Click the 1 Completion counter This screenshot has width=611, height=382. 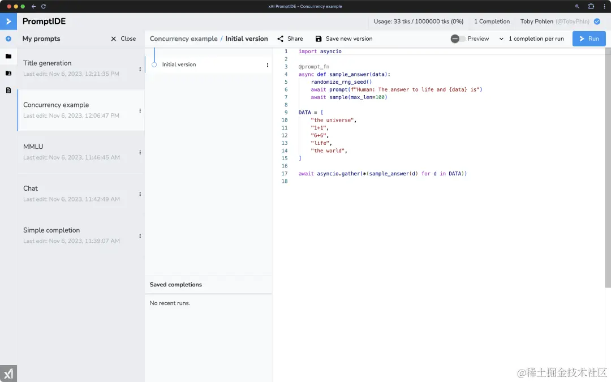(x=492, y=22)
